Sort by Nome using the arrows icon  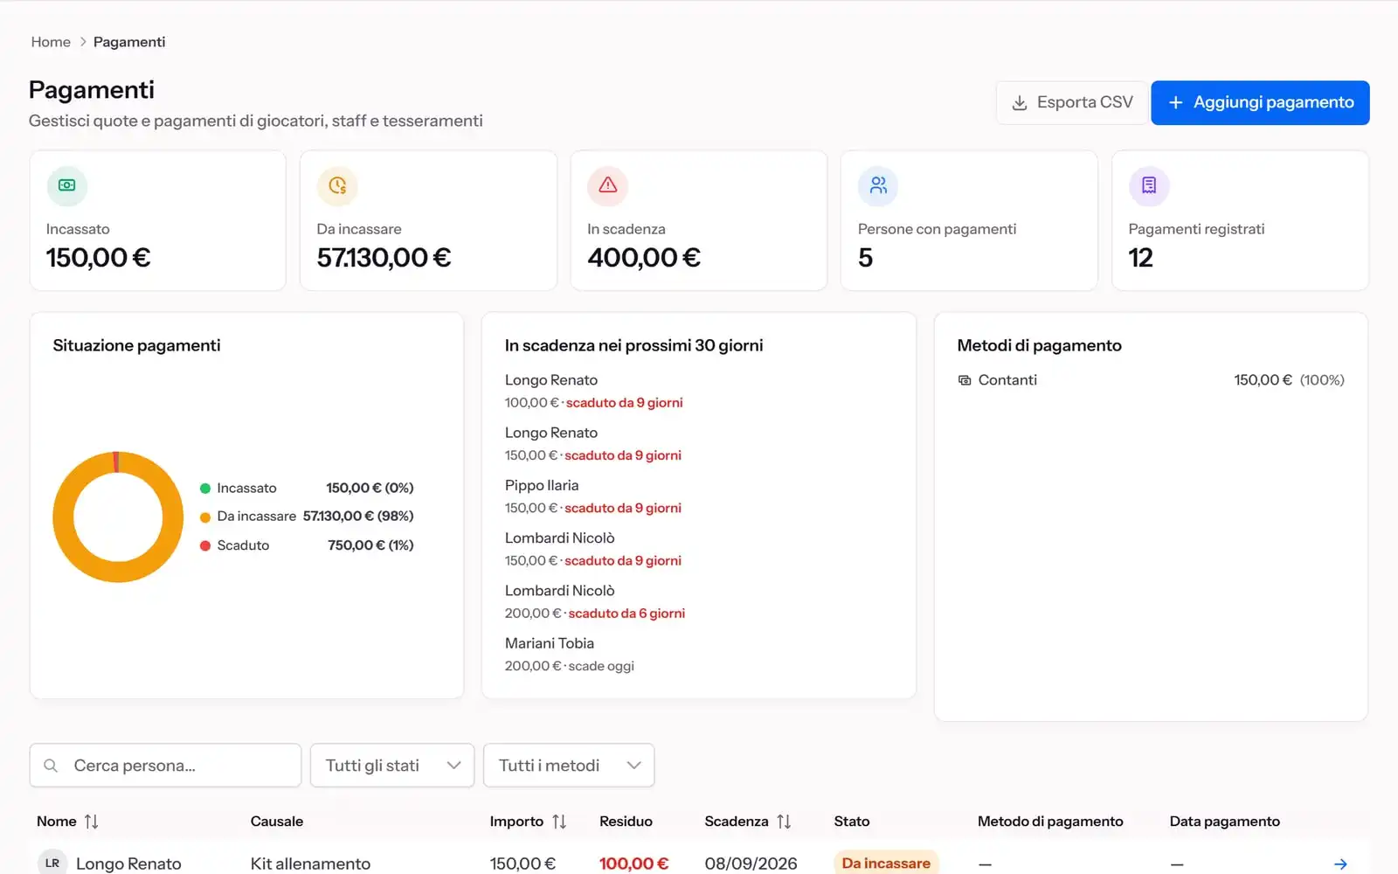[x=91, y=822]
